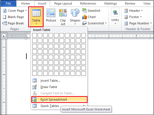Open the File tab
Screen dimensions: 154x115
tap(8, 3)
